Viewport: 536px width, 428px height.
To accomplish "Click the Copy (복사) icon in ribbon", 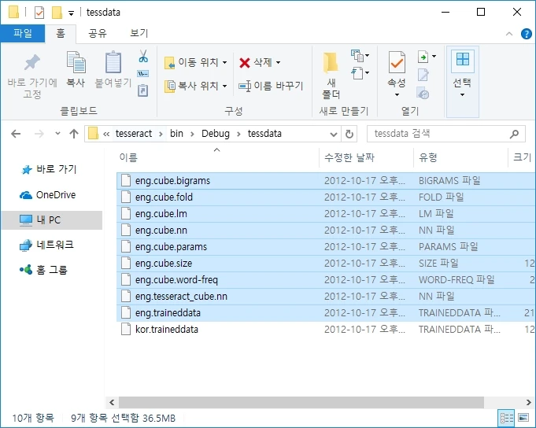I will click(76, 69).
